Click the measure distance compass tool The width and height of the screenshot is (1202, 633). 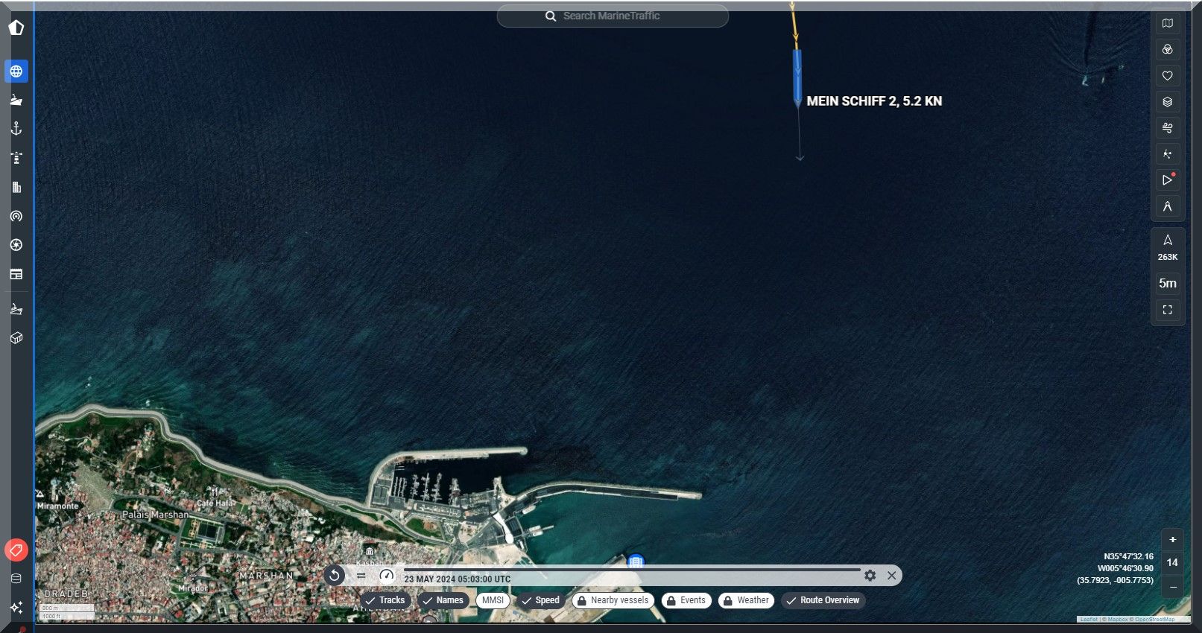coord(1167,206)
